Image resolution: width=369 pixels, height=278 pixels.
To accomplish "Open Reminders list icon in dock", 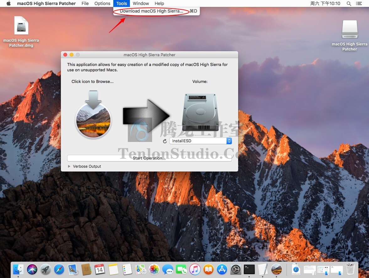I will click(x=127, y=269).
